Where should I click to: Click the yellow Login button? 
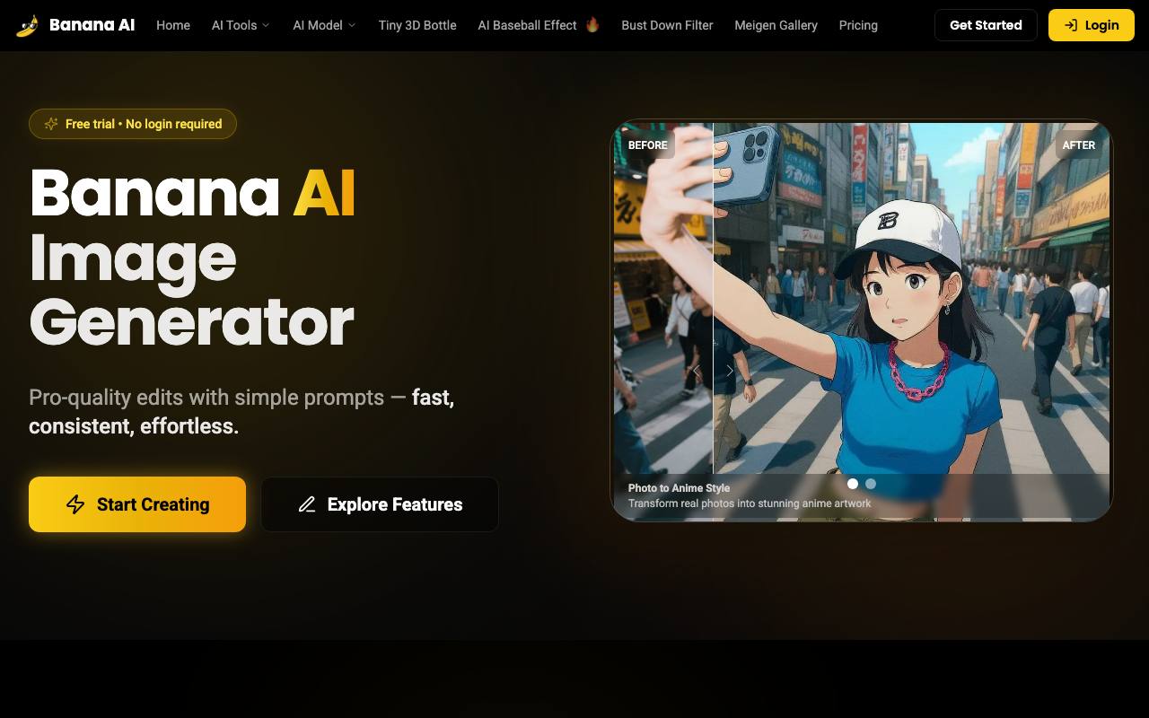click(1092, 25)
